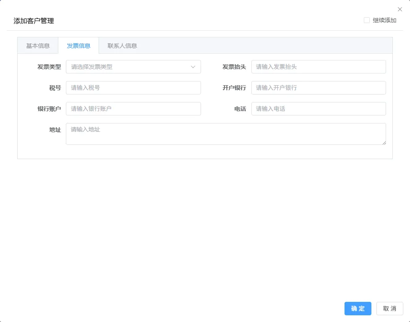Click the resize grip of 地址 textarea
This screenshot has height=322, width=410.
coord(384,143)
